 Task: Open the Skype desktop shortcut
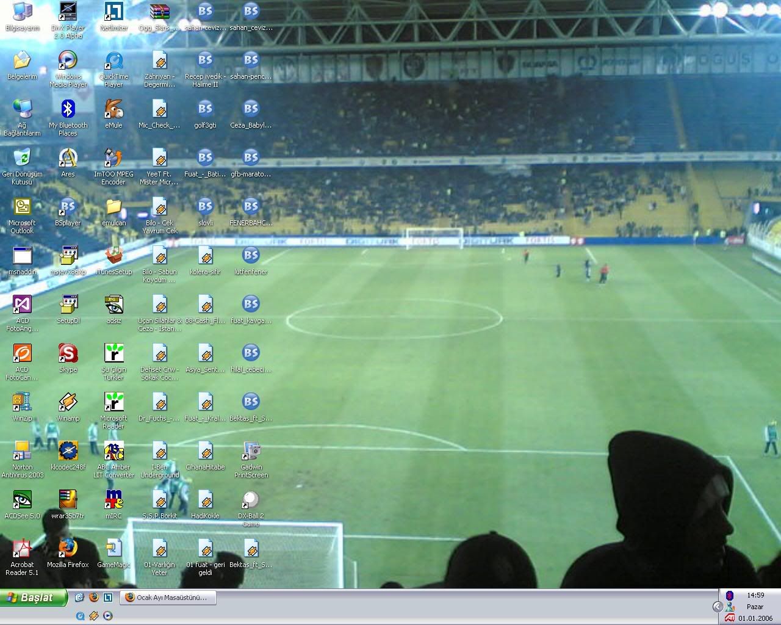pyautogui.click(x=68, y=354)
